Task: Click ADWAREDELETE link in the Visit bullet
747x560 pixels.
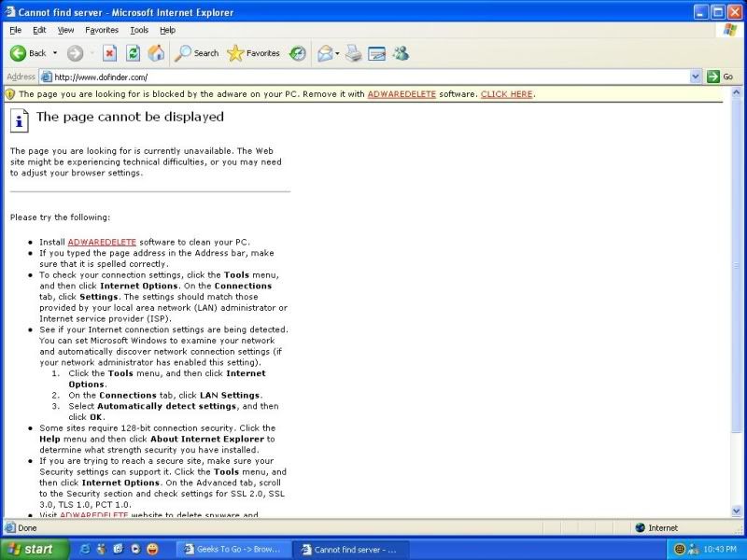Action: pos(94,515)
